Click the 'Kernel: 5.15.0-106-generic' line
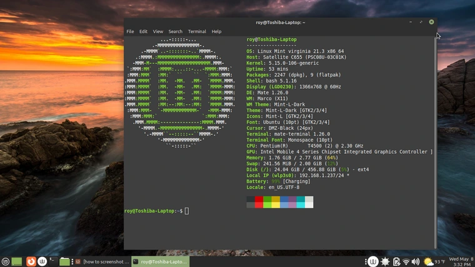 point(282,63)
